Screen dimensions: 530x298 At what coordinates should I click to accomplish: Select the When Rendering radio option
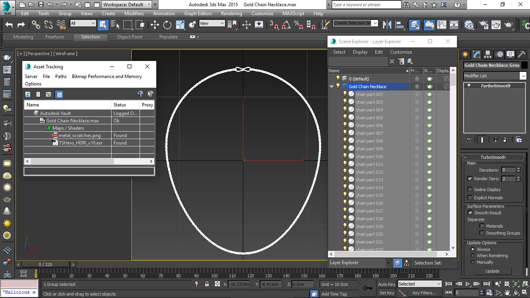click(x=473, y=256)
